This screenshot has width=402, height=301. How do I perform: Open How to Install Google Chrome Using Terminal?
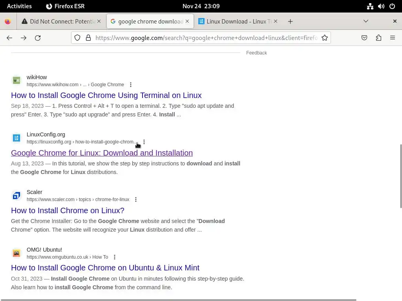pyautogui.click(x=106, y=95)
